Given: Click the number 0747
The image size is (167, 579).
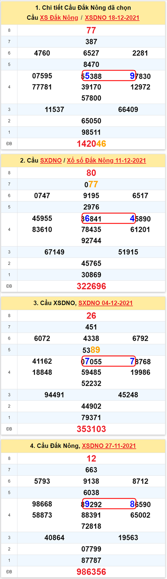Looking at the screenshot, I should (x=42, y=195).
